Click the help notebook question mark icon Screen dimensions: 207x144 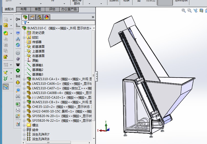(18, 124)
